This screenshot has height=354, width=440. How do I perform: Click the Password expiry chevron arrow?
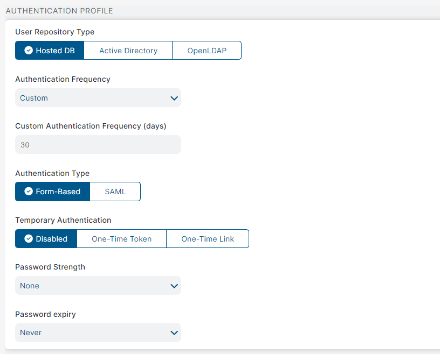(x=174, y=332)
